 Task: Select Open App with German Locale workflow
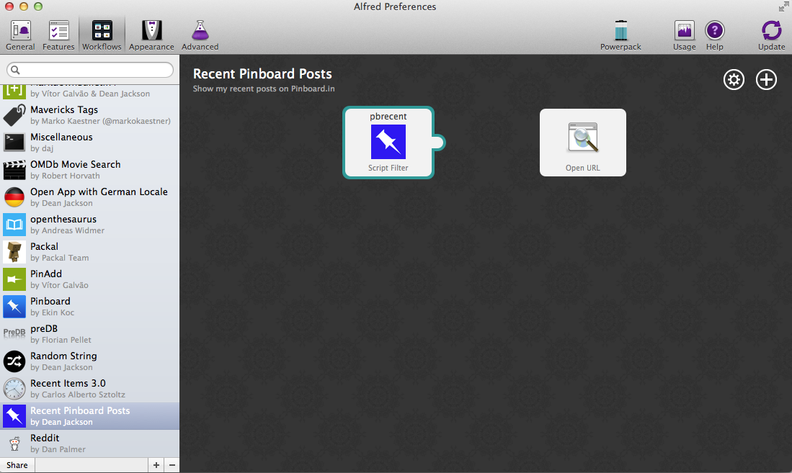90,197
